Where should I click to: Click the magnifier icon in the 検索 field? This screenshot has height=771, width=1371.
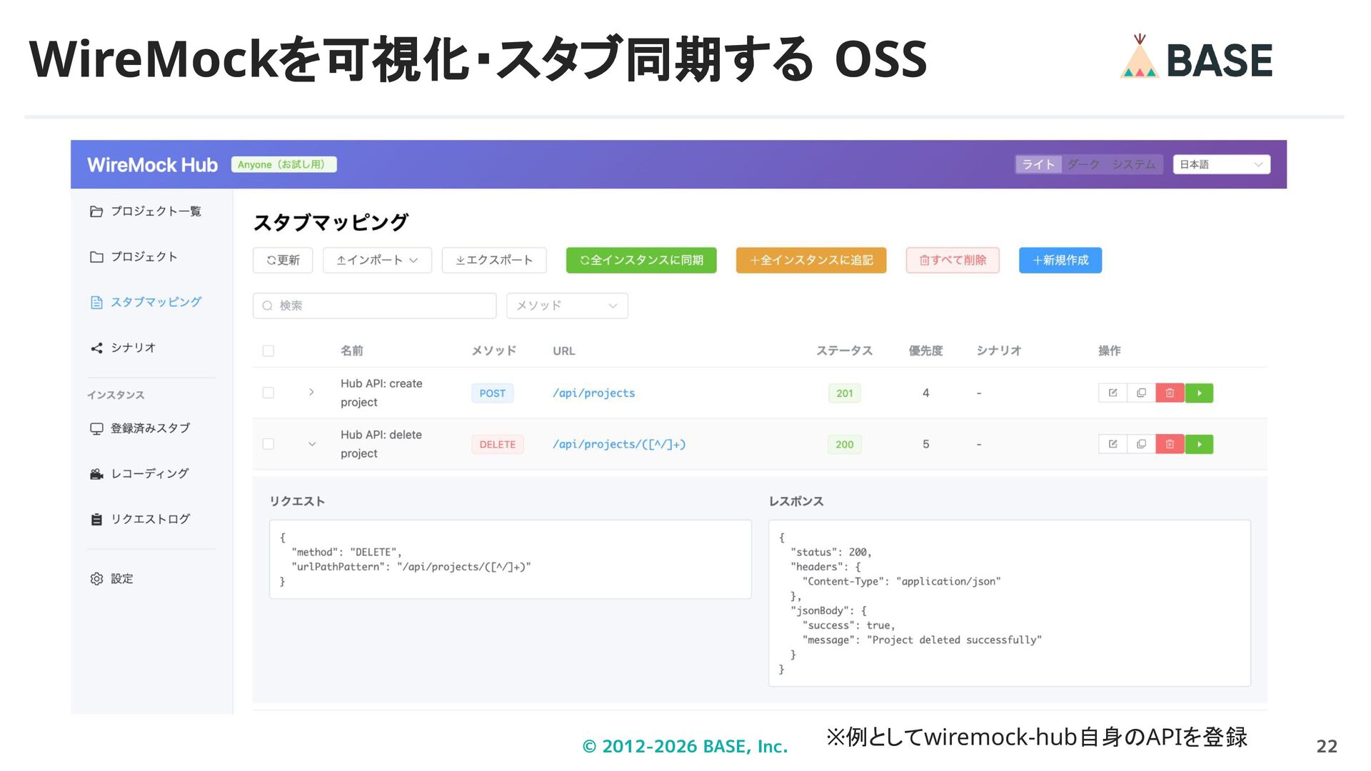click(x=268, y=306)
